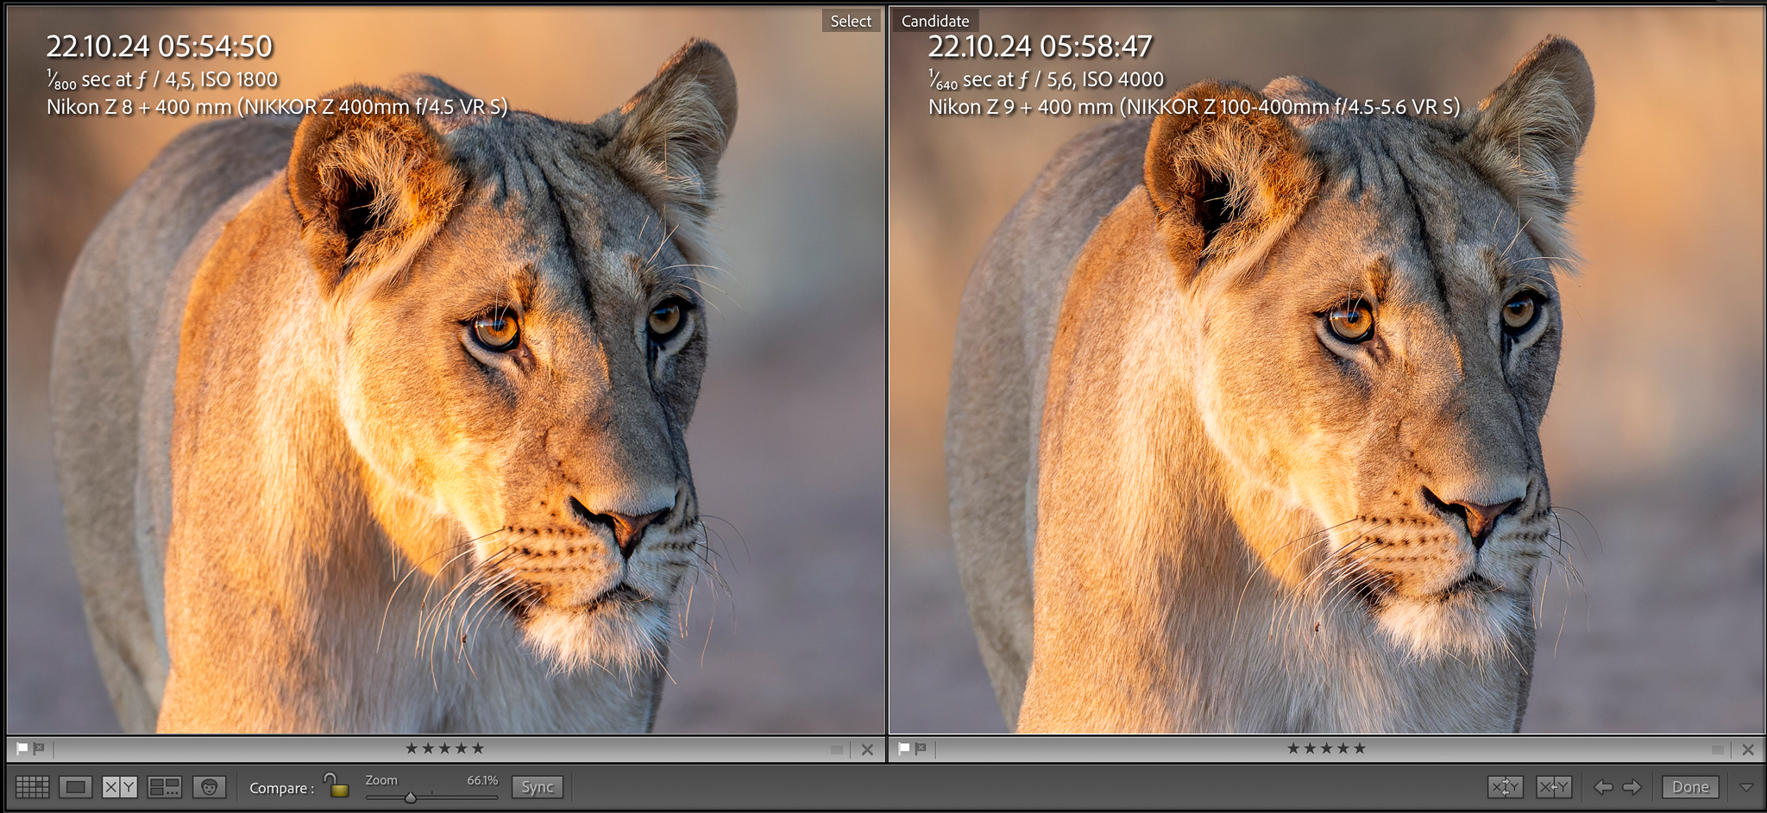Image resolution: width=1767 pixels, height=813 pixels.
Task: Click the ISO 4000 exposure info line
Action: tap(1047, 80)
